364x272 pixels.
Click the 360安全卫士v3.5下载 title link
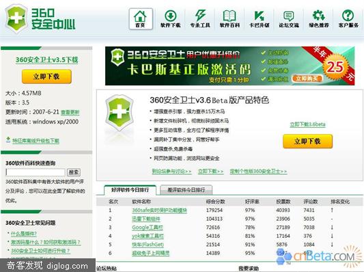[x=46, y=60]
